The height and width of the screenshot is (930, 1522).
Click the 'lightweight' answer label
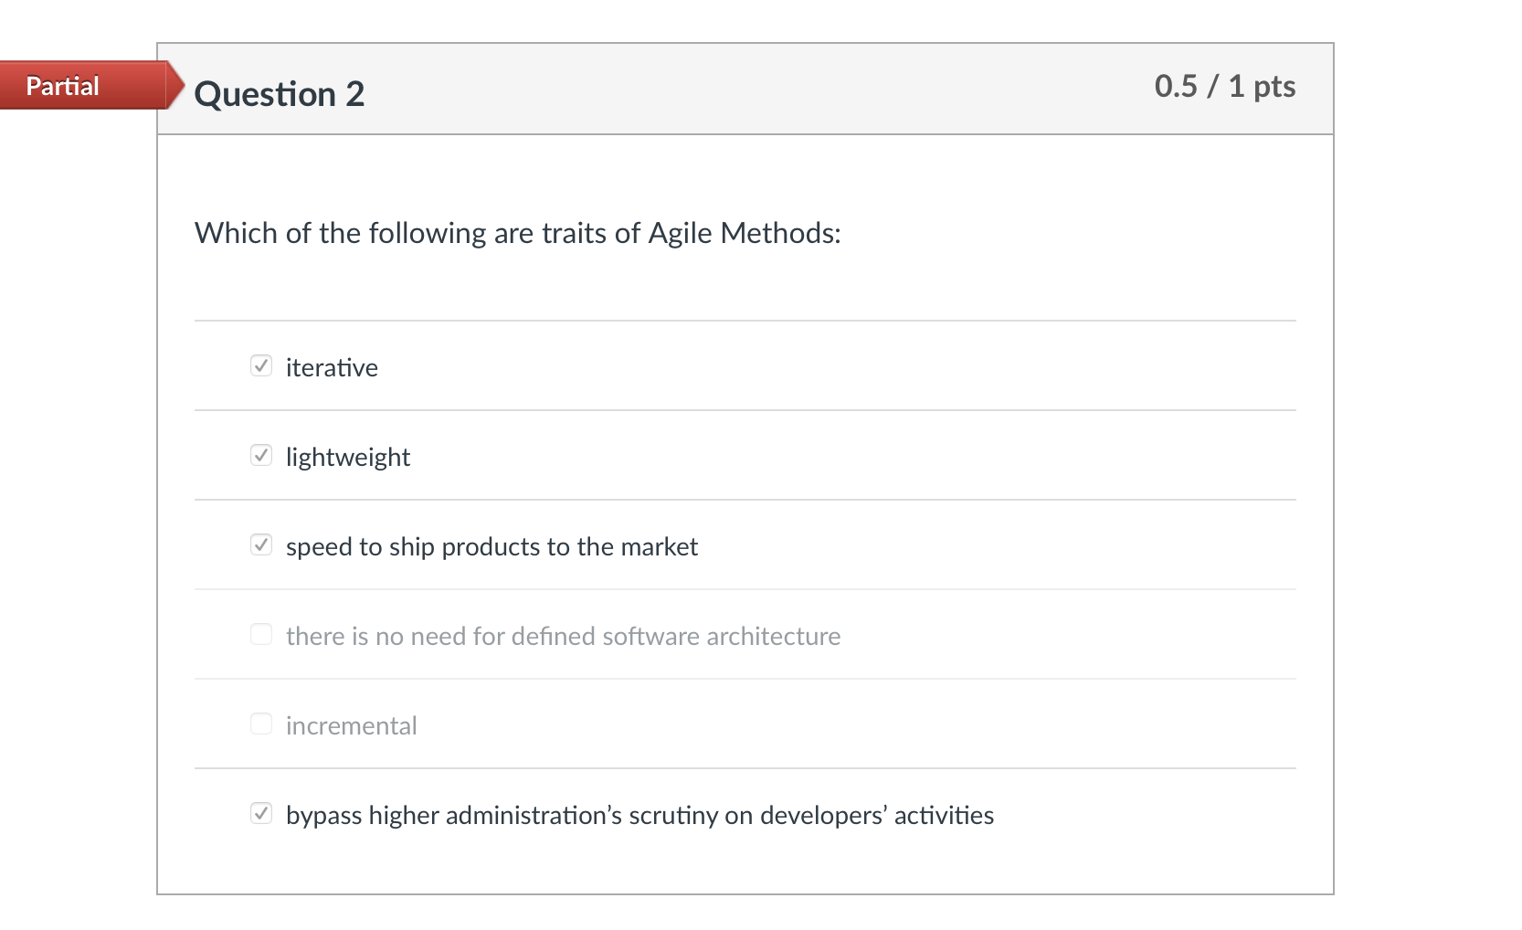pyautogui.click(x=348, y=457)
